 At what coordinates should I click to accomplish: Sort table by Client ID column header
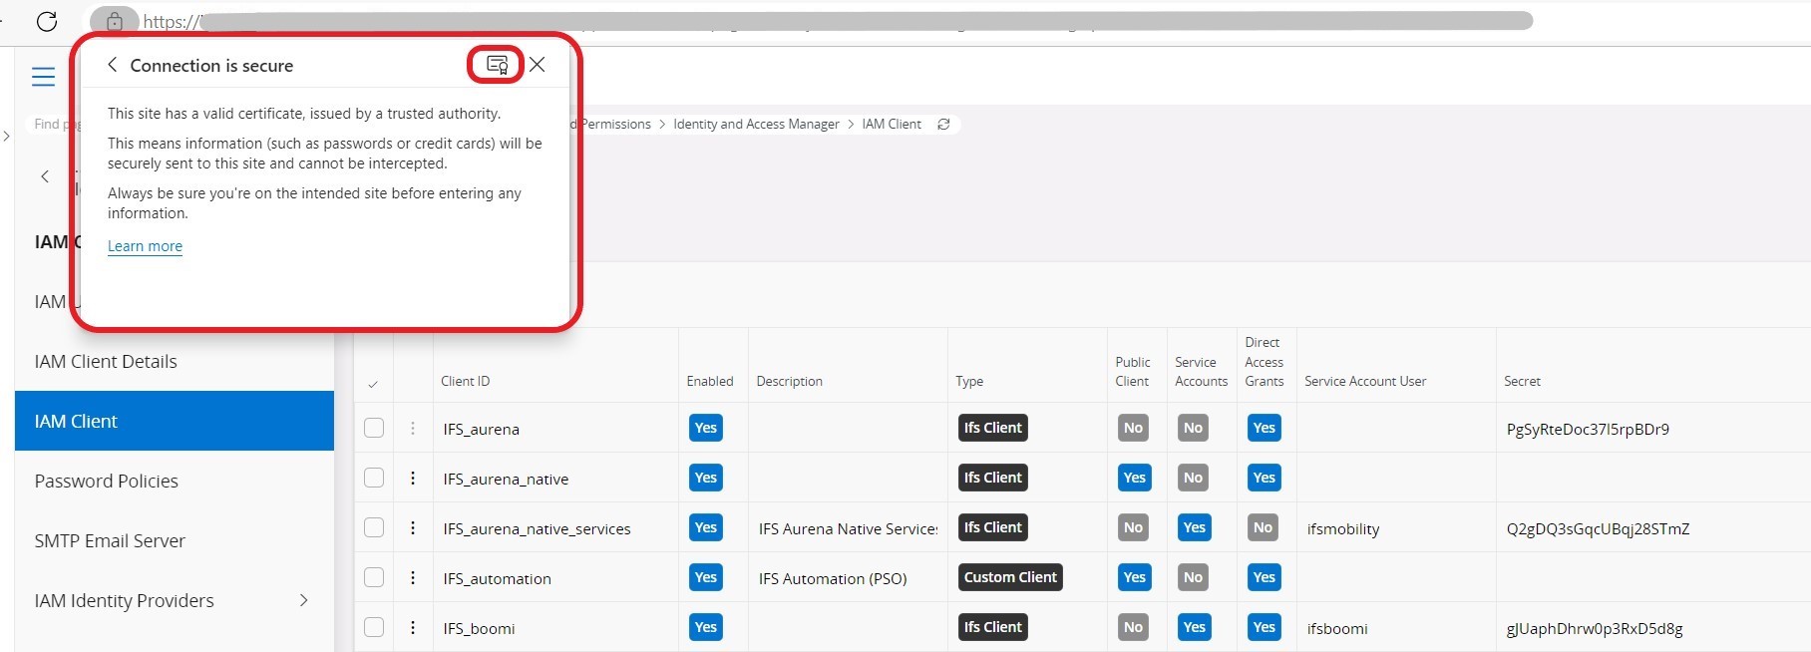(466, 381)
